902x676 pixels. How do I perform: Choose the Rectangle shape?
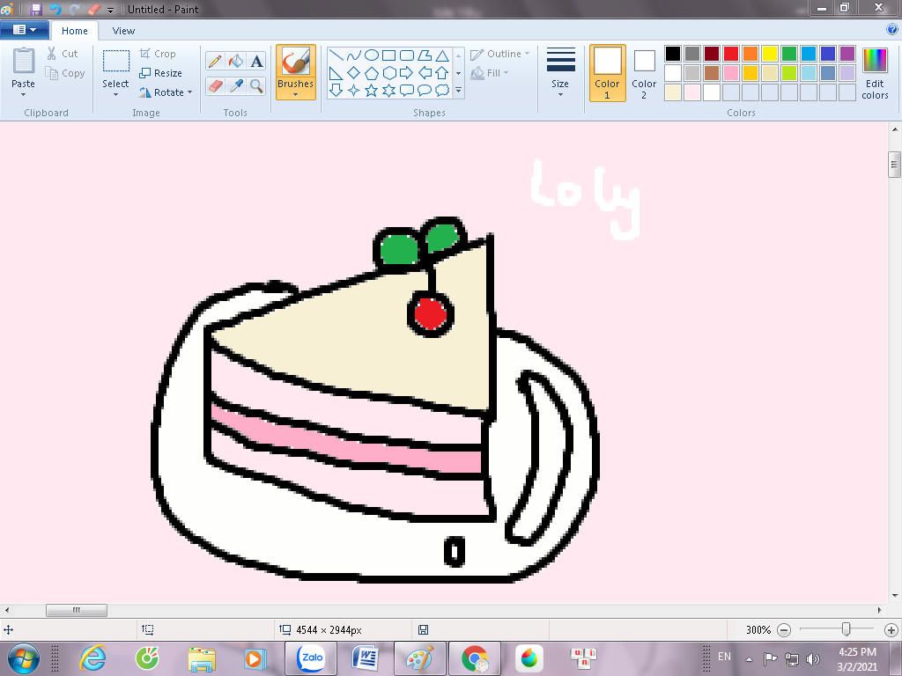[388, 55]
